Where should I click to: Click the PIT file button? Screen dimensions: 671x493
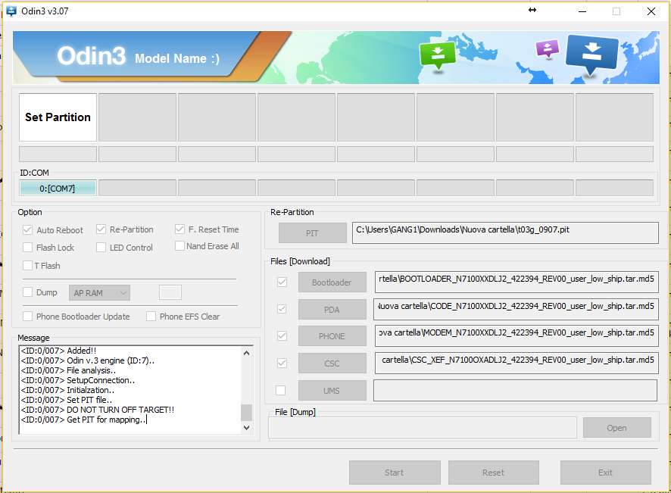[312, 232]
